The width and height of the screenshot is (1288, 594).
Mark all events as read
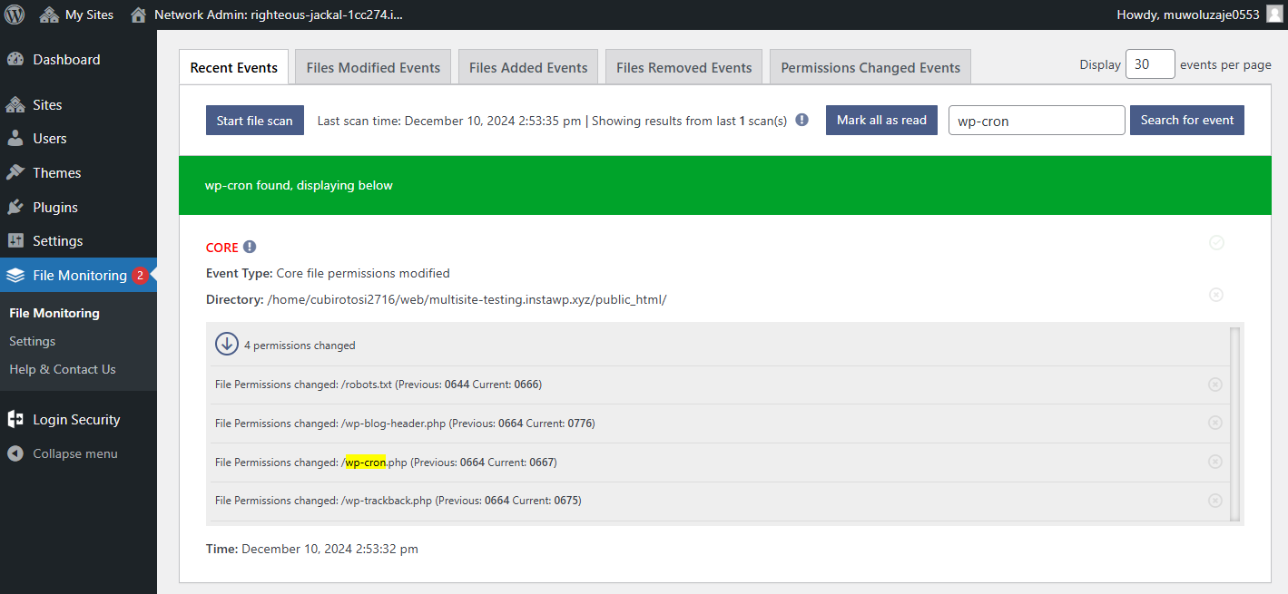(881, 121)
